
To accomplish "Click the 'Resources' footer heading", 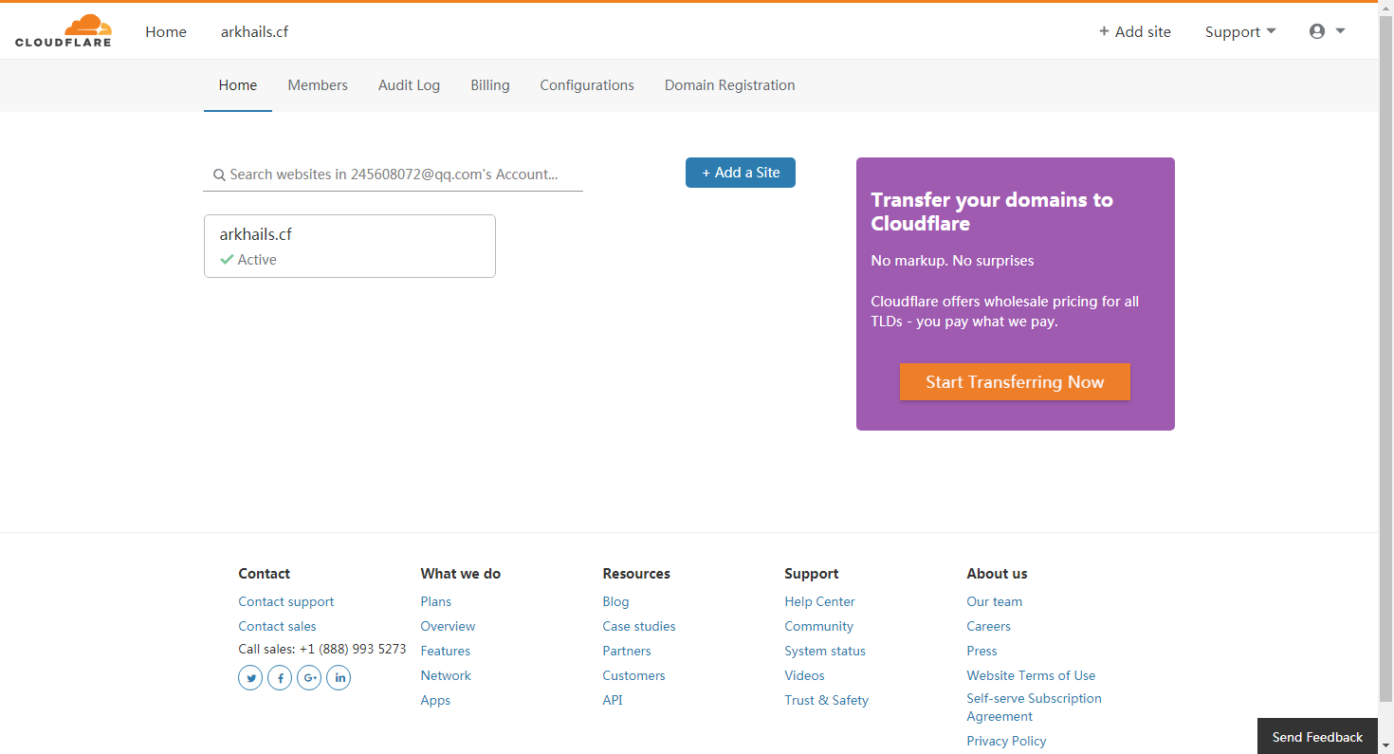I will point(636,574).
